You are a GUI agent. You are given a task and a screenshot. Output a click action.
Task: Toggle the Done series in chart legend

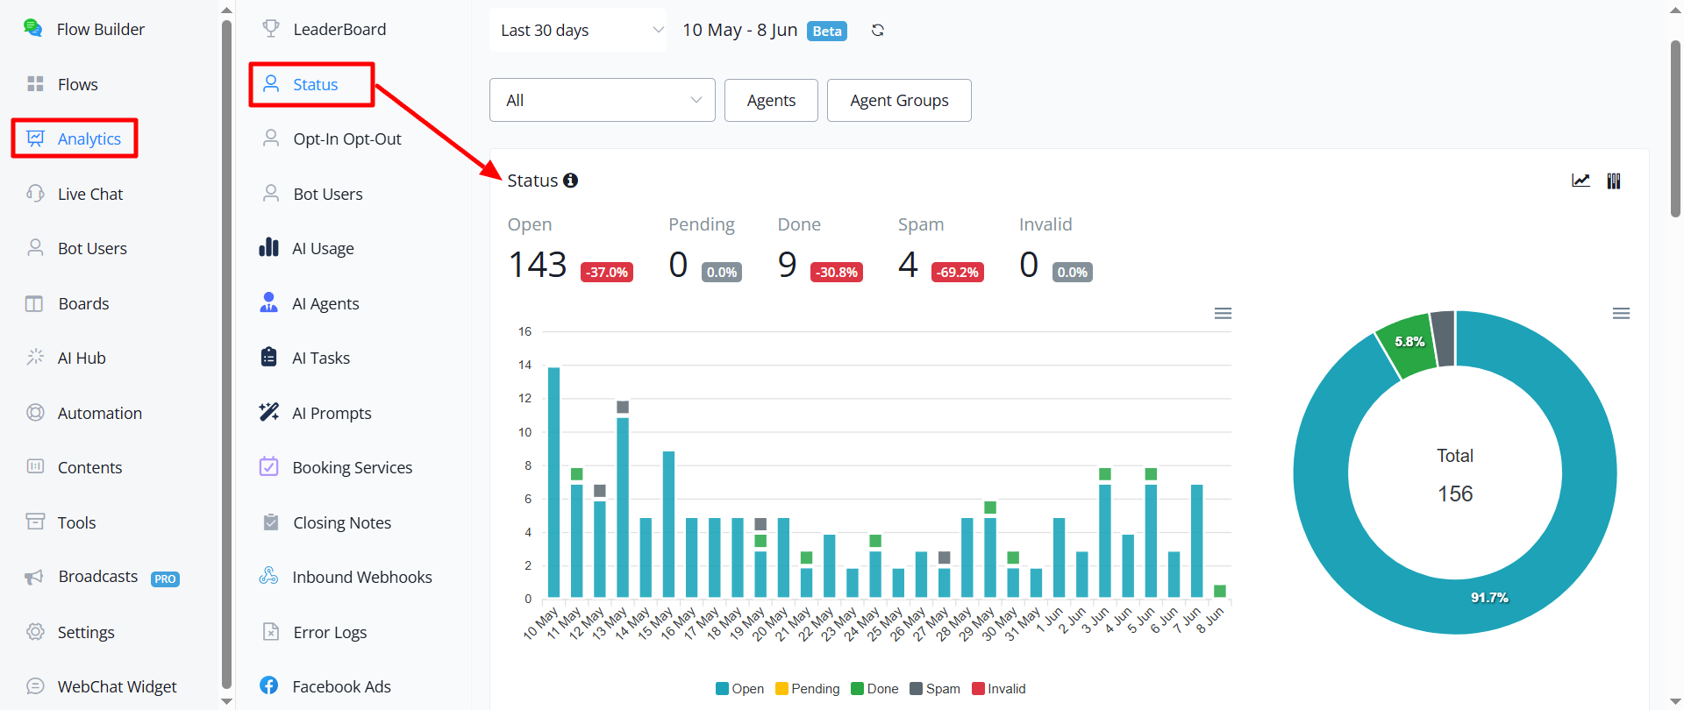(x=874, y=689)
